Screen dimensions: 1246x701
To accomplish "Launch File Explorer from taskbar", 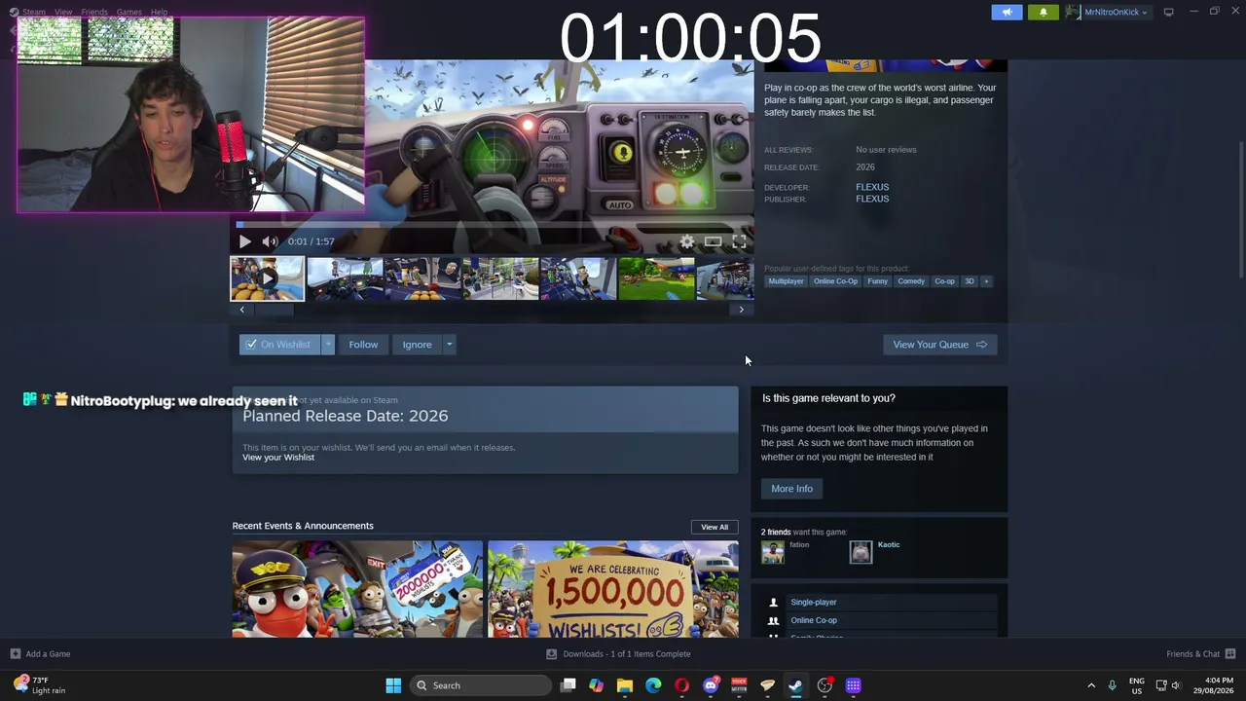I will 625,685.
